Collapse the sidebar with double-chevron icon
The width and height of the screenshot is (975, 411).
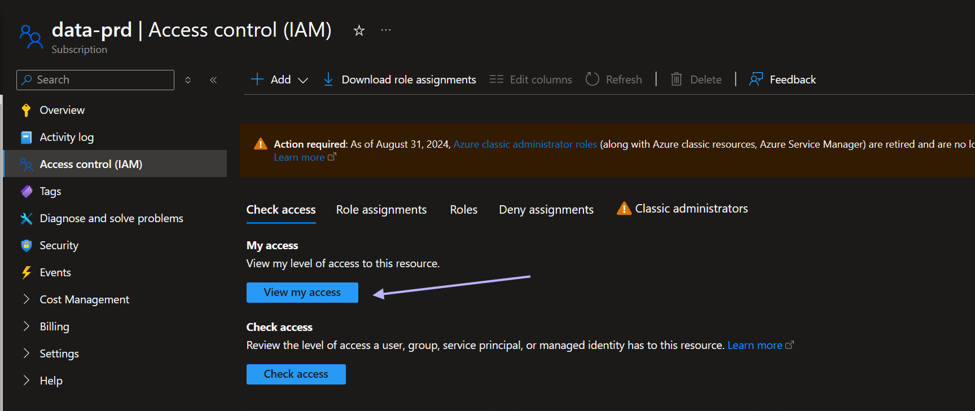click(213, 80)
